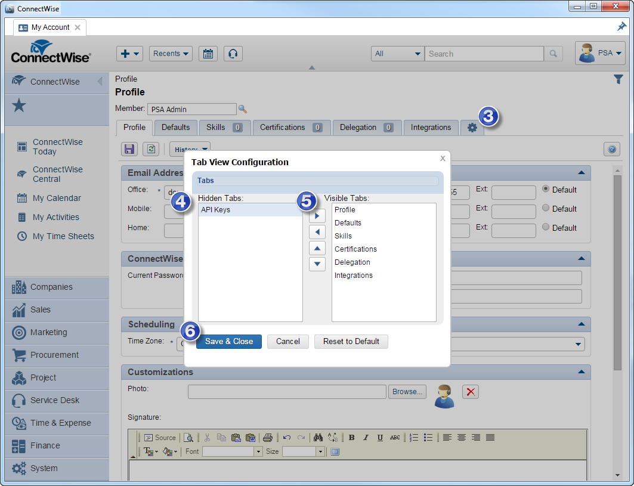Screen dimensions: 634x486
Task: Switch to the Integrations tab
Action: 431,128
